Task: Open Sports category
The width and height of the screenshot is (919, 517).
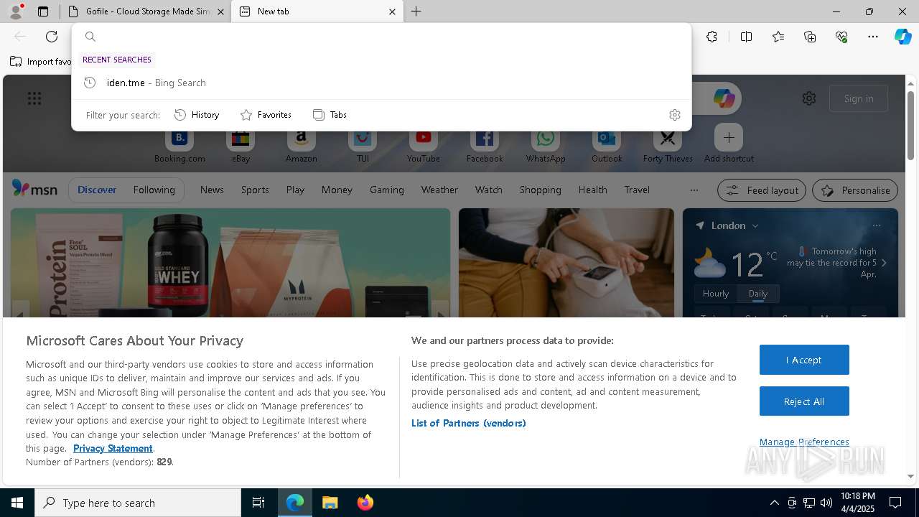Action: point(255,190)
